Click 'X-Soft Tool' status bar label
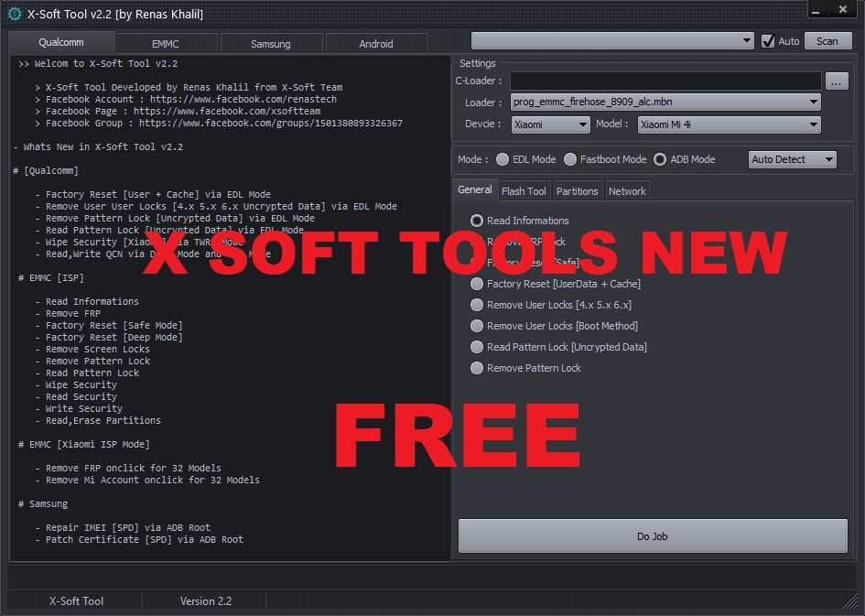 point(76,601)
